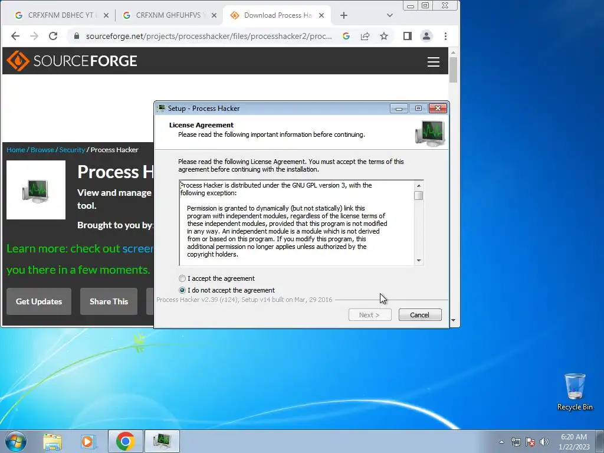Image resolution: width=604 pixels, height=453 pixels.
Task: Close the first Chrome tab
Action: [106, 15]
